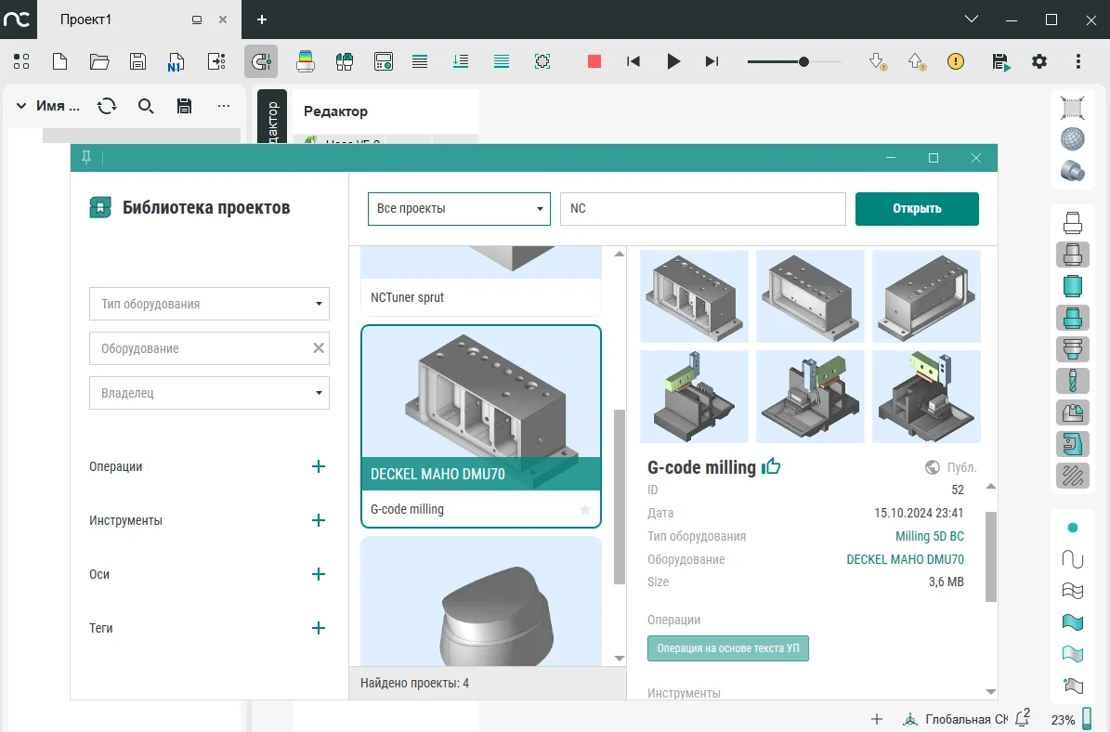Open the 'Владелец' dropdown

[209, 393]
